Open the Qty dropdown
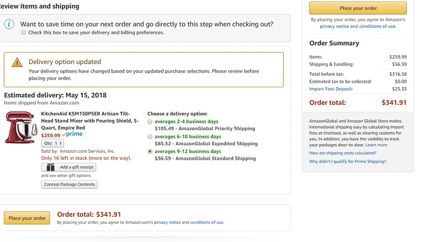Viewport: 430px width, 242px height. (x=53, y=143)
